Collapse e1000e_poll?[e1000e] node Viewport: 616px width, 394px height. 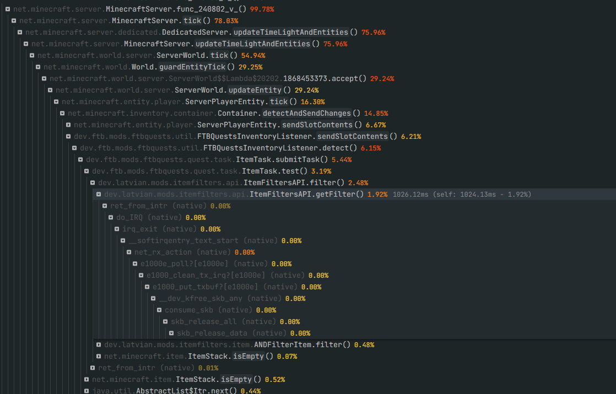click(x=135, y=263)
